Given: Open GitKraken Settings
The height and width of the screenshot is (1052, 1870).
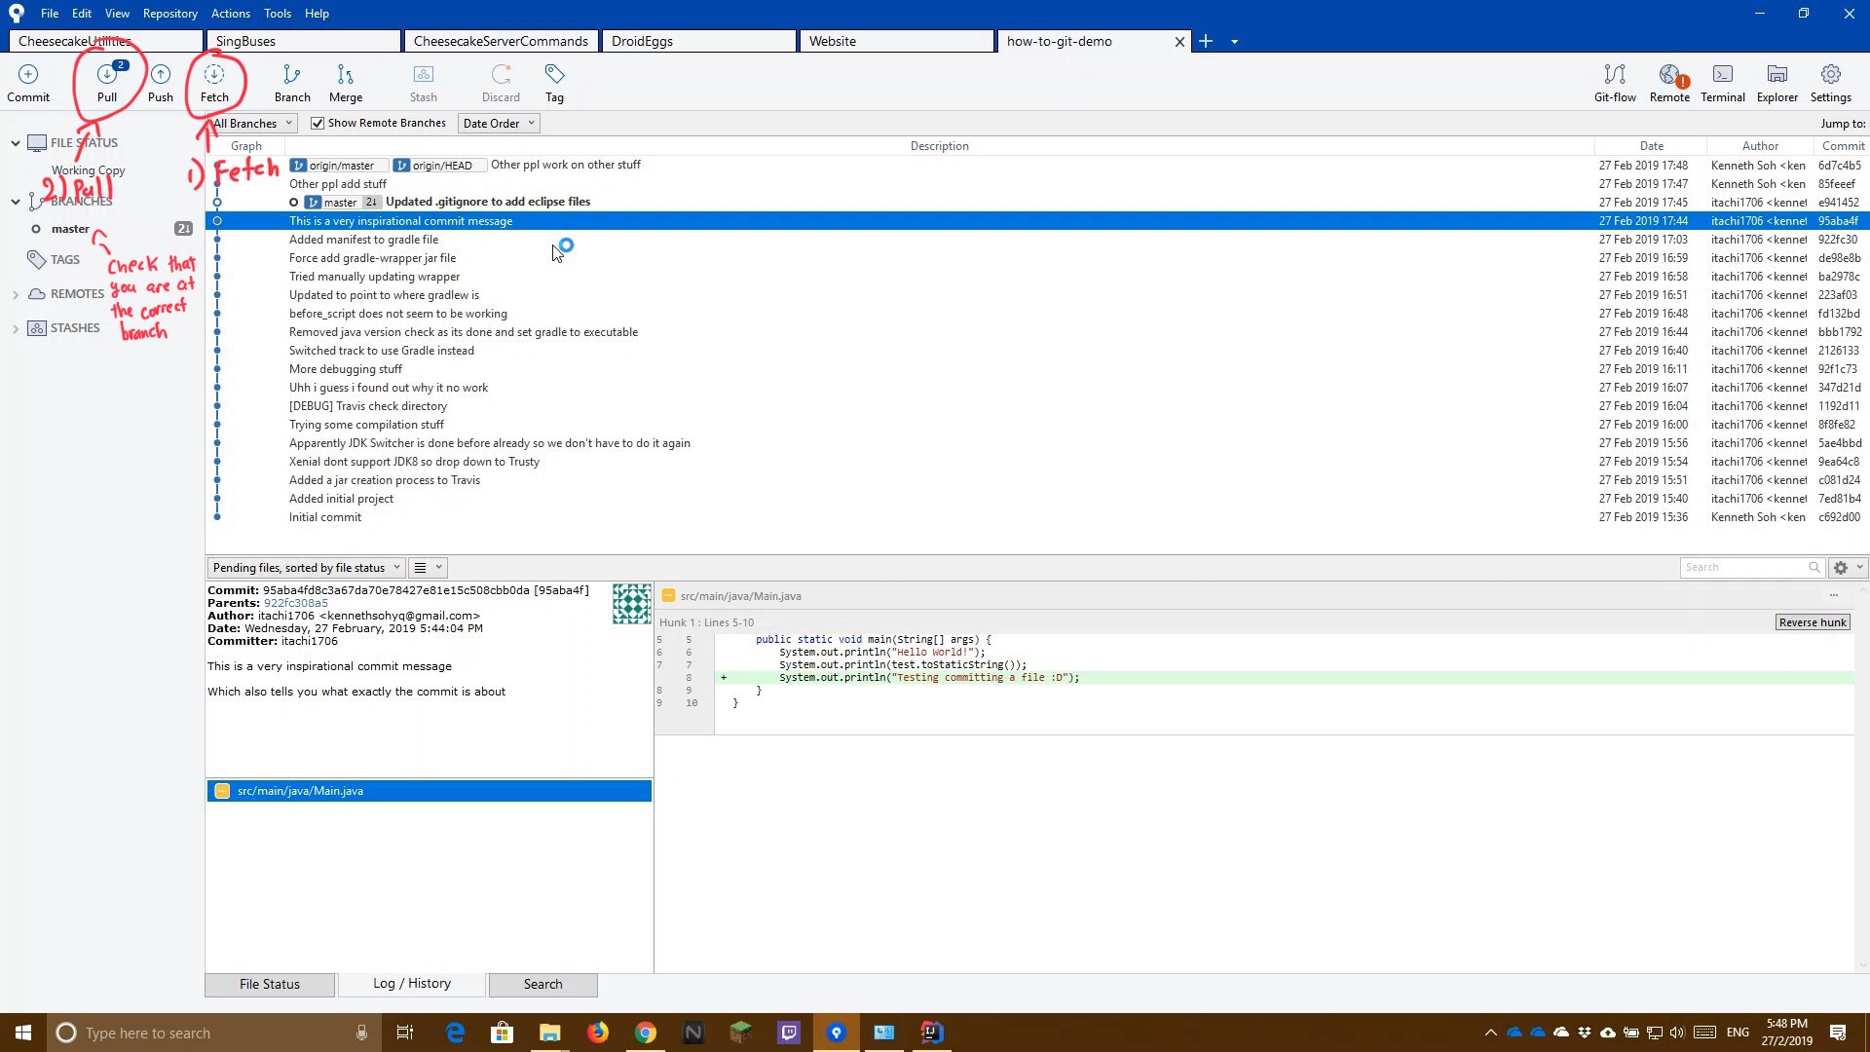Looking at the screenshot, I should click(x=1830, y=83).
